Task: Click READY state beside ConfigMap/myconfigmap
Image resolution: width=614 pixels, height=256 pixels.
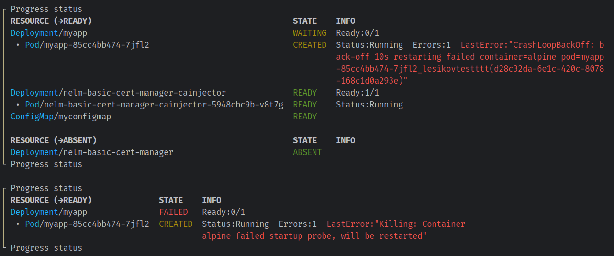Action: [x=305, y=117]
